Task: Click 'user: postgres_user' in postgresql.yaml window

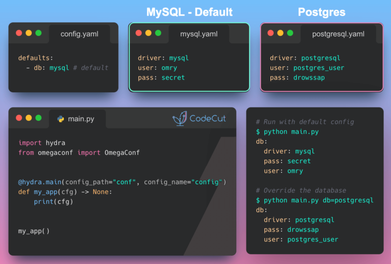Action: coord(307,68)
